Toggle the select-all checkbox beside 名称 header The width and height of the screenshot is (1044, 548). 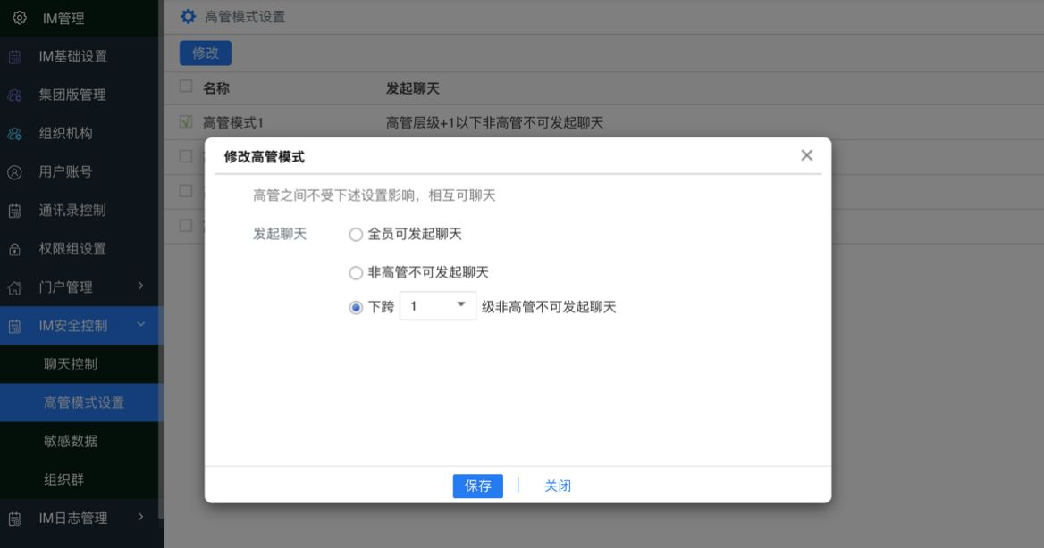[186, 87]
